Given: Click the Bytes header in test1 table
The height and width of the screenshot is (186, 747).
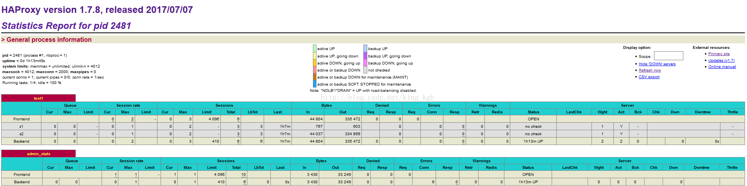Looking at the screenshot, I should [x=327, y=106].
